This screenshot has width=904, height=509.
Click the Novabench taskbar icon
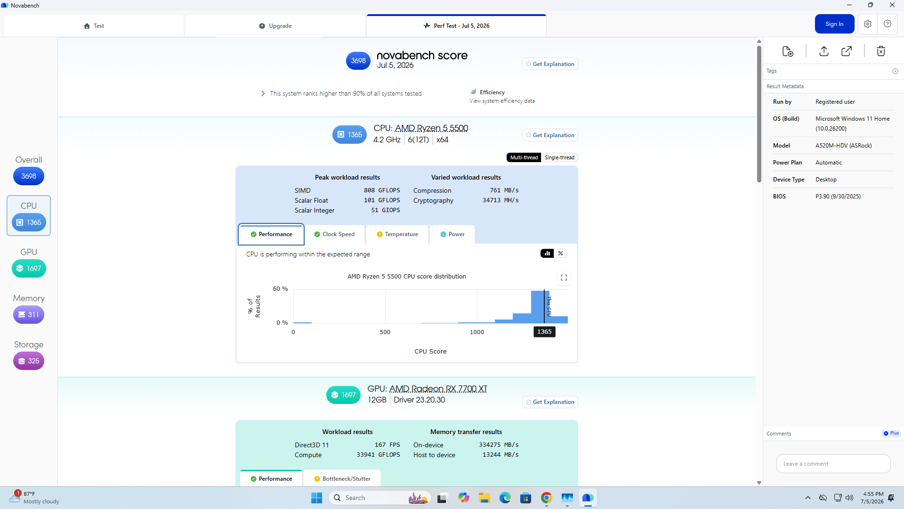coord(588,498)
